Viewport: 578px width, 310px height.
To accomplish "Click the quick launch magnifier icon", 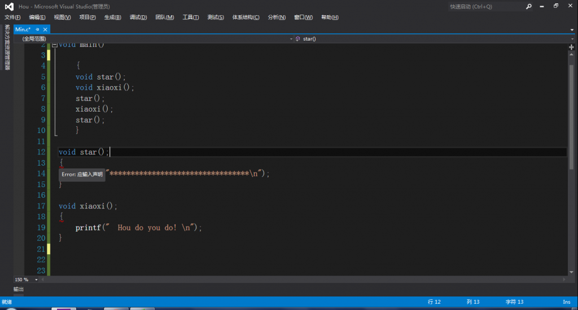I will [x=528, y=6].
